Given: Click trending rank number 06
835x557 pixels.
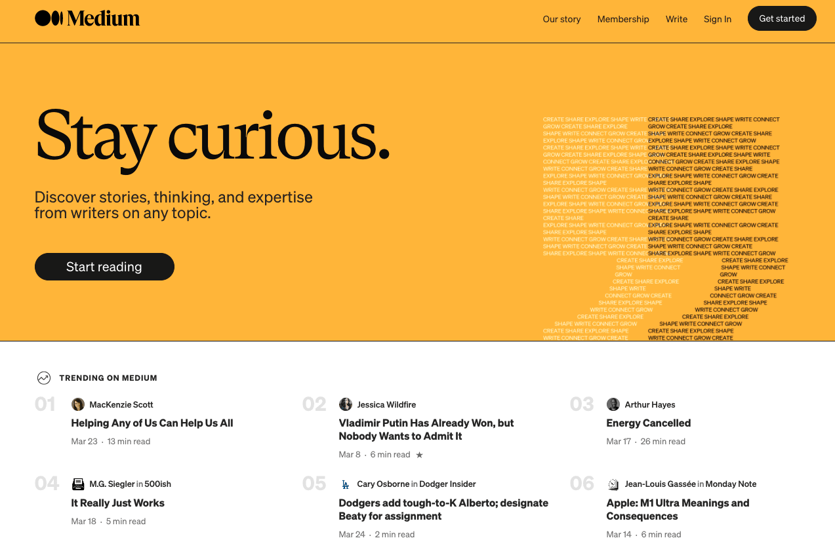Looking at the screenshot, I should [x=582, y=484].
